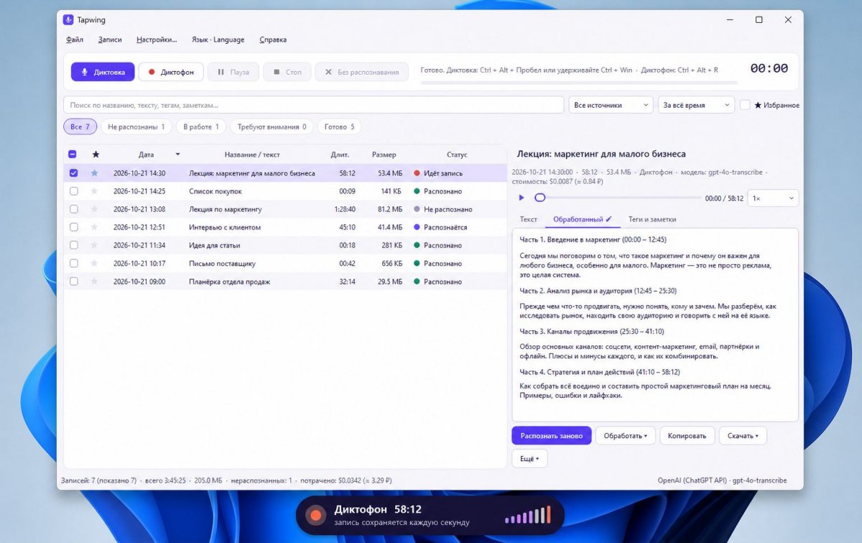Show recordings under the "Готово 5" filter

[x=339, y=127]
